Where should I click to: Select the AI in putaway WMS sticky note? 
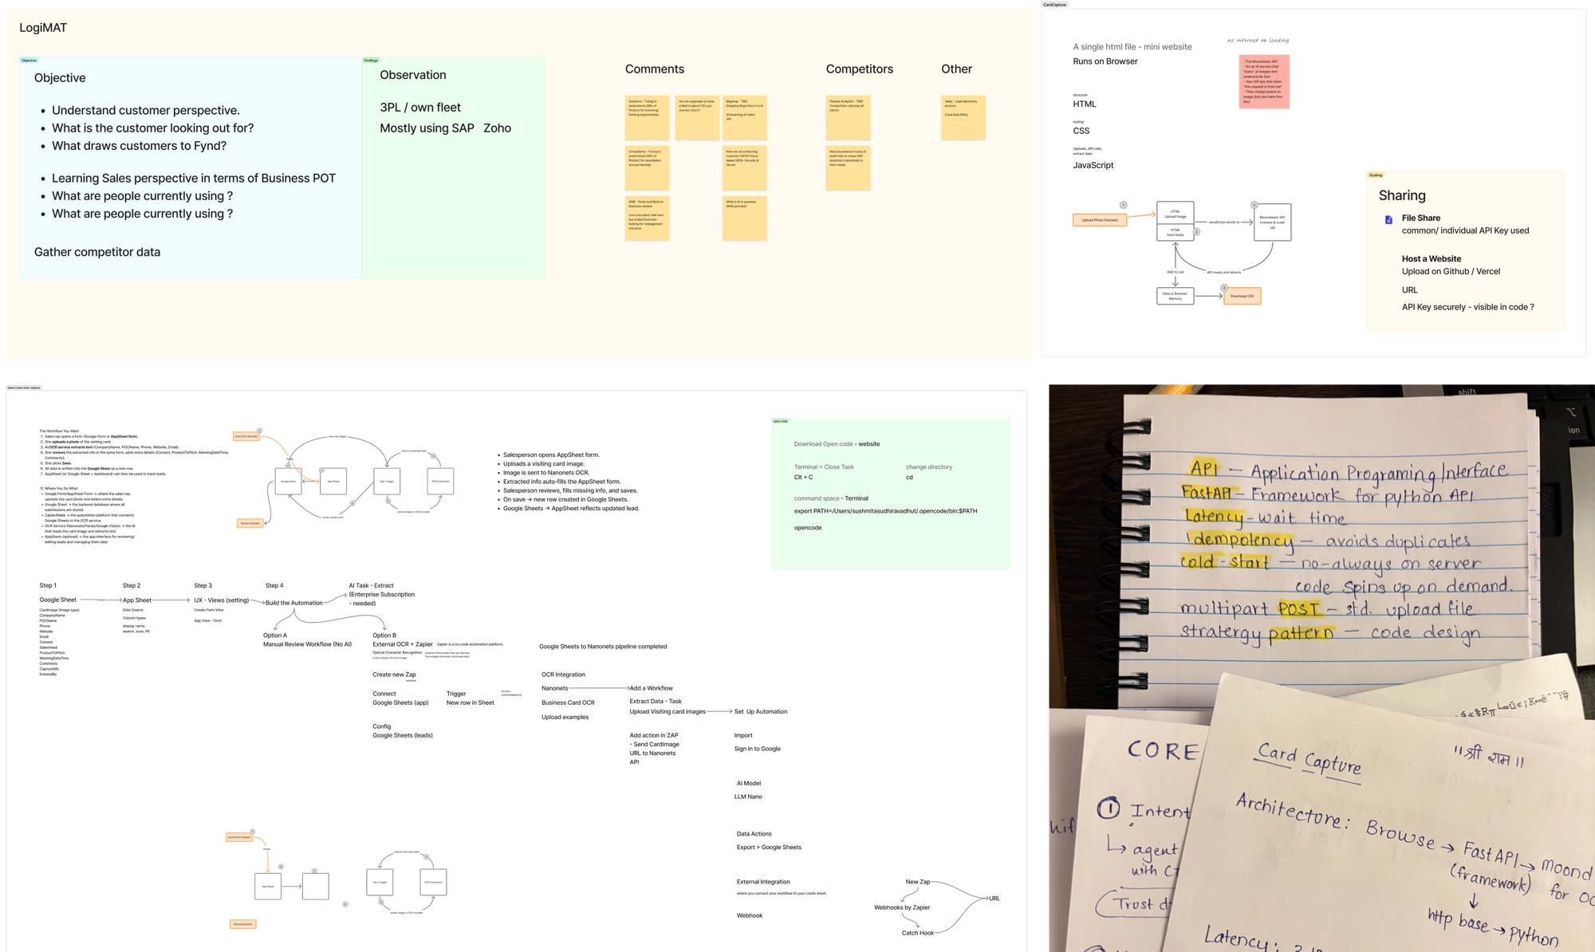744,218
